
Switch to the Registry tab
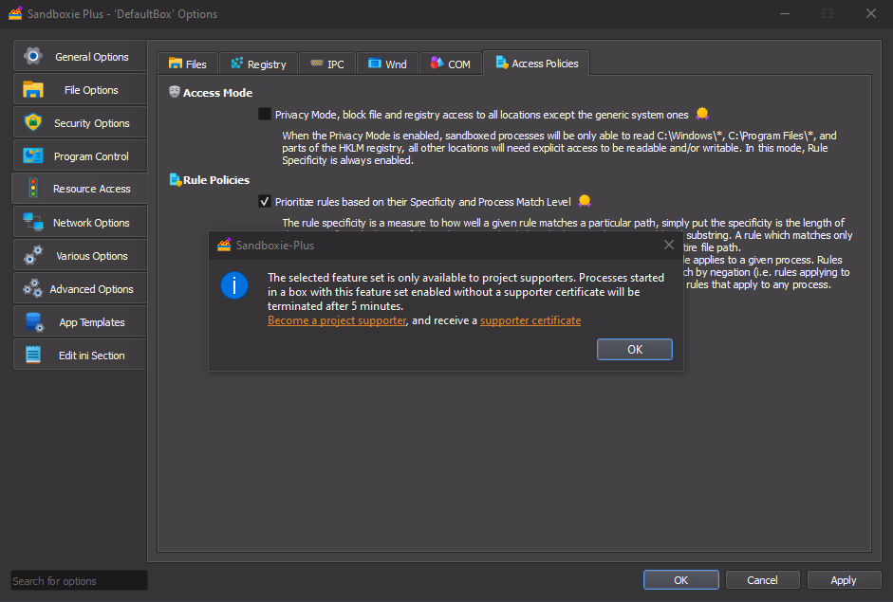258,64
